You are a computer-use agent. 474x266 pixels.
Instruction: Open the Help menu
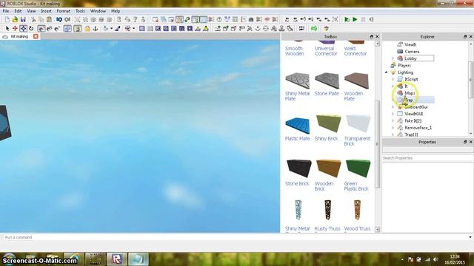(116, 11)
